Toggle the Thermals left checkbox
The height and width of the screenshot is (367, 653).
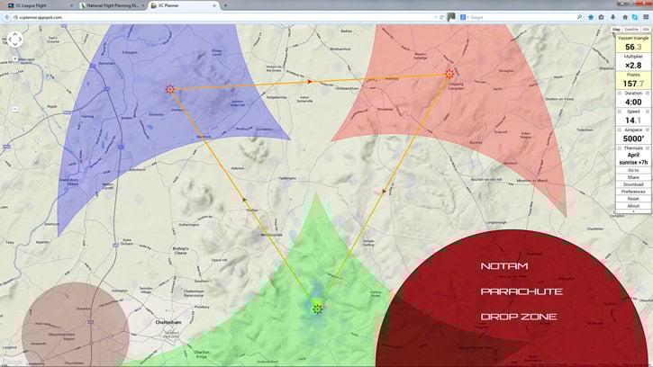pos(620,148)
